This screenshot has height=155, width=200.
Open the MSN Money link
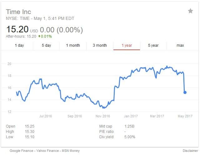[x=71, y=151]
